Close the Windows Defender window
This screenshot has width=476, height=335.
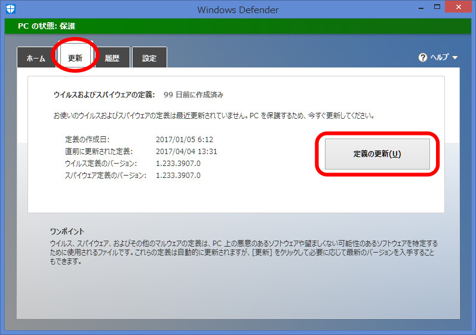[x=459, y=7]
